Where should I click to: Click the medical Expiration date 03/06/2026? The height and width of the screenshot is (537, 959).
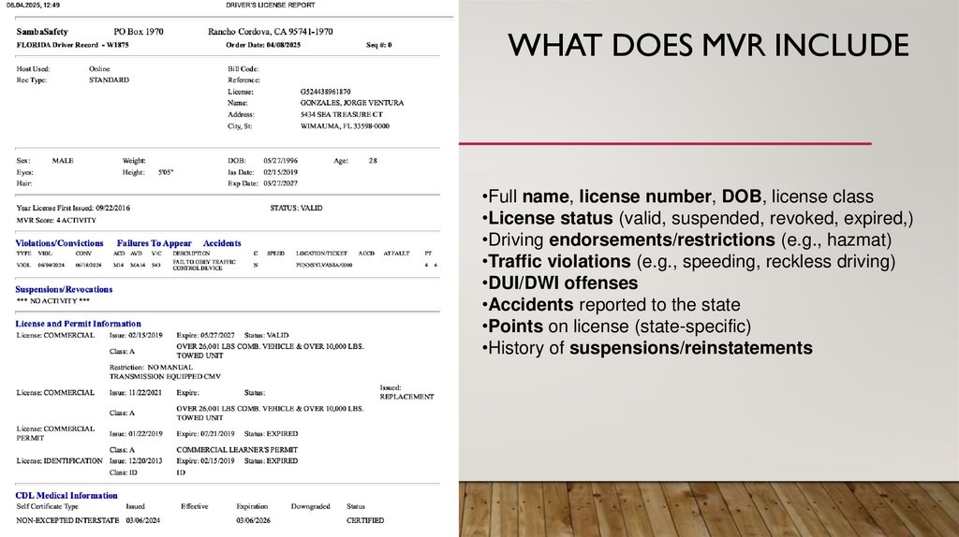click(253, 520)
